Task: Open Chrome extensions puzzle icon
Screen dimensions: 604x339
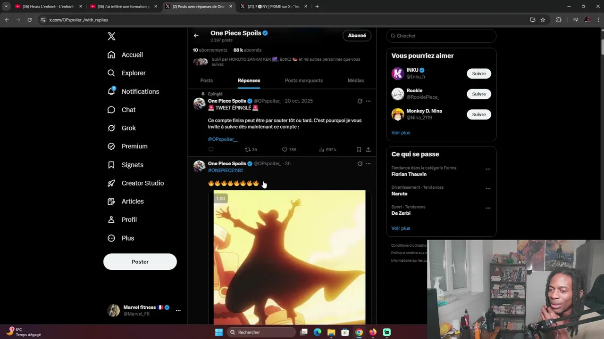Action: click(x=559, y=20)
